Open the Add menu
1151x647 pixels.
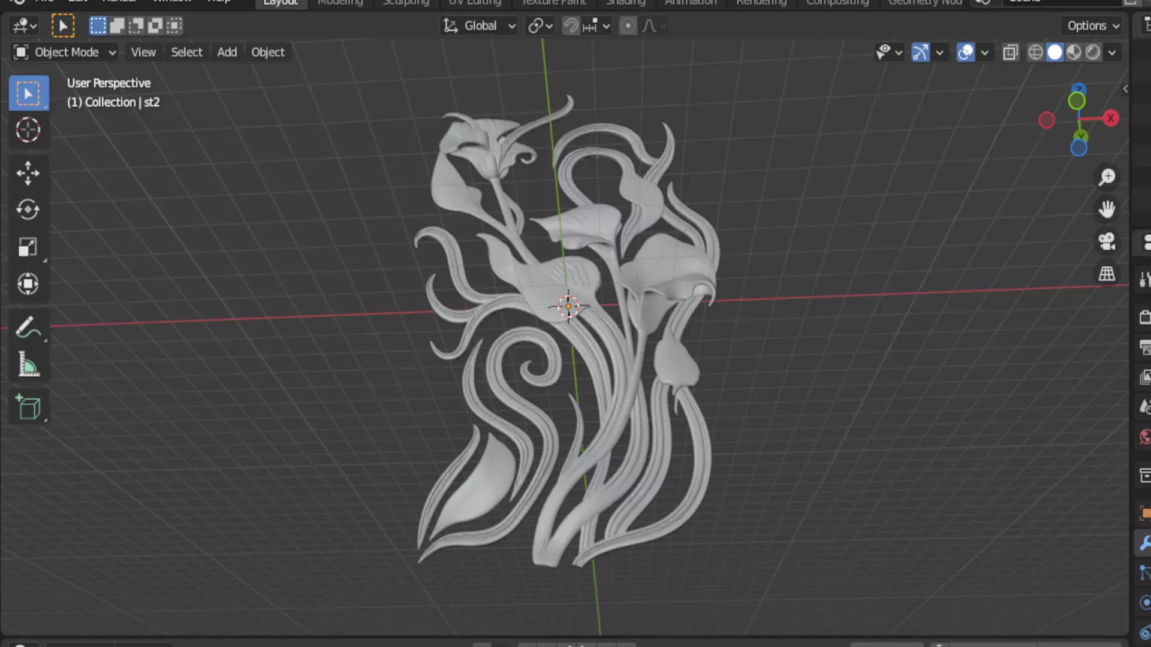pos(227,52)
